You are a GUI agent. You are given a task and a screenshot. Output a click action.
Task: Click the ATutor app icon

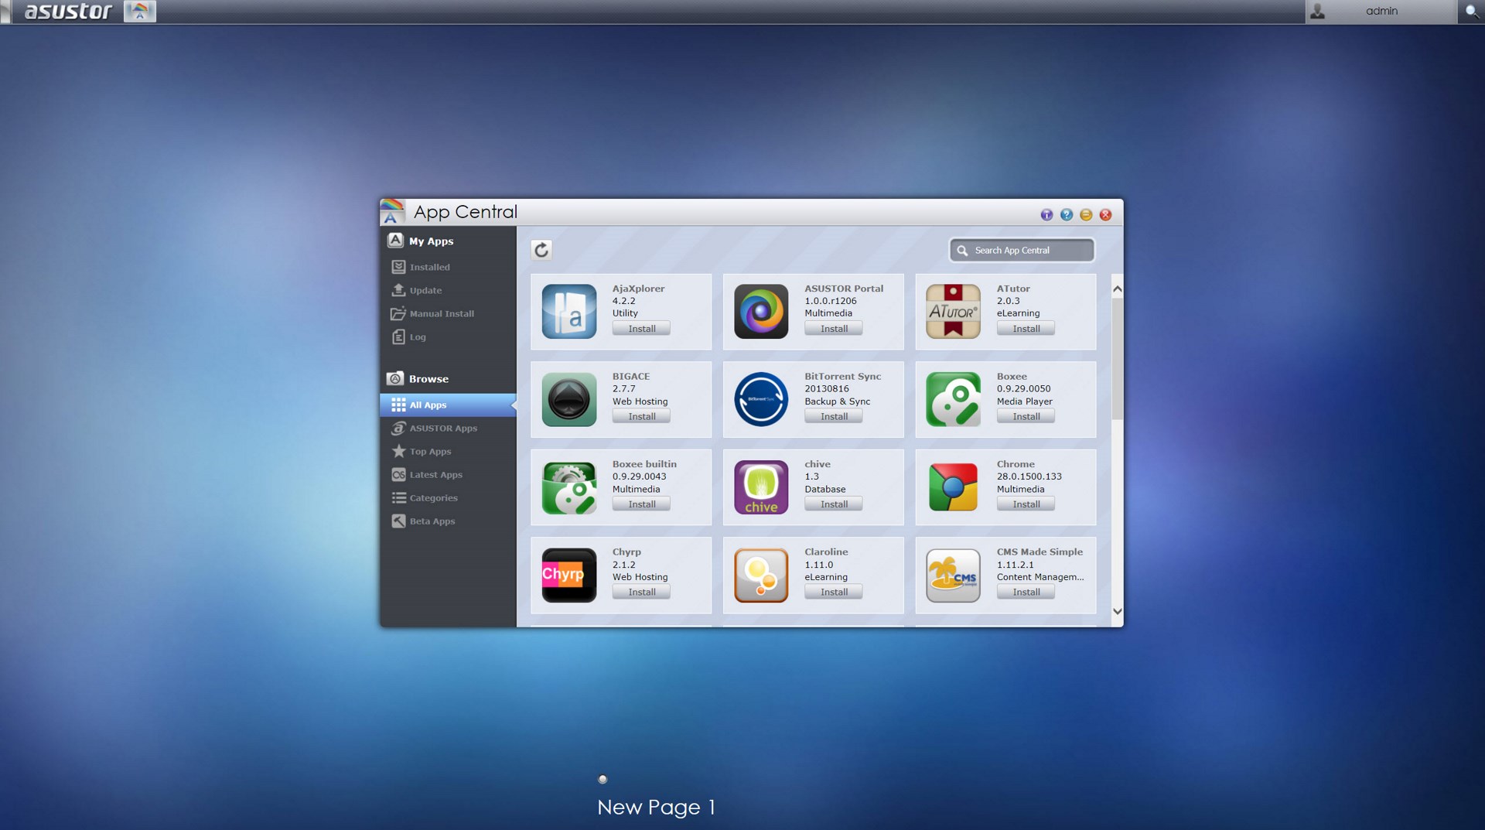953,312
